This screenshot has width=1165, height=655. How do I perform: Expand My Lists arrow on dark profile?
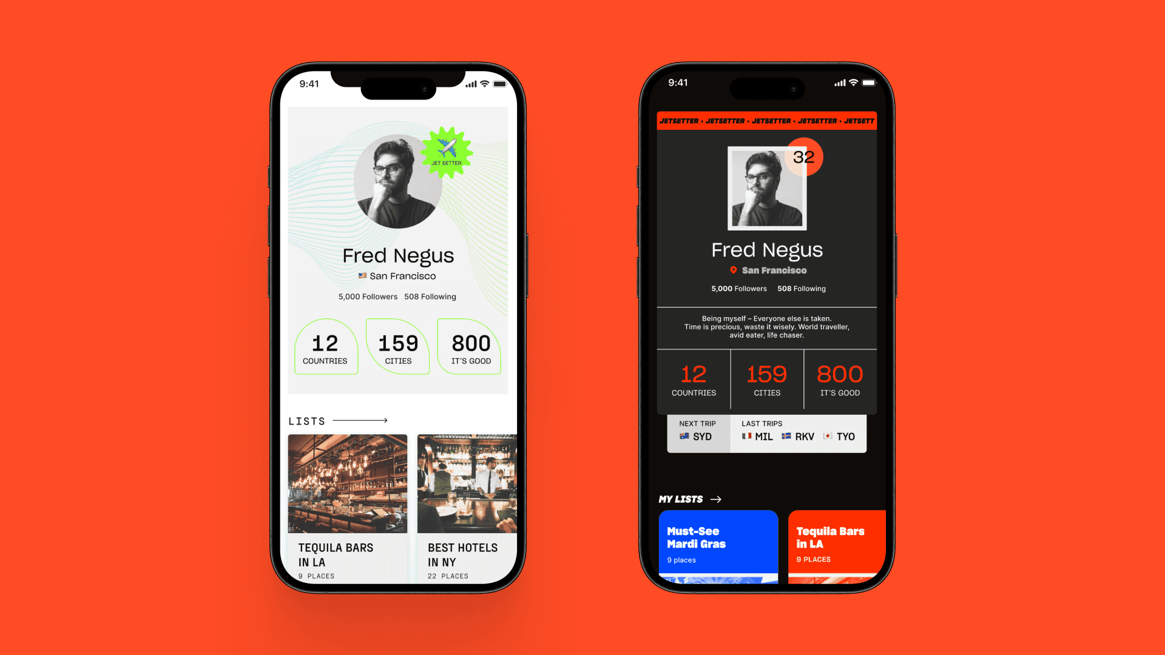pos(716,499)
